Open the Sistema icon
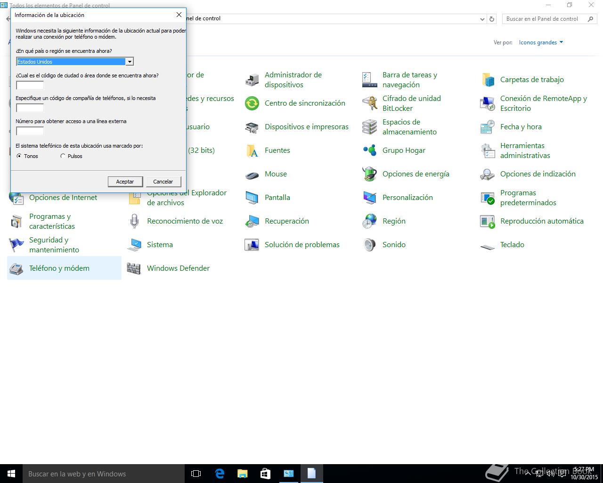The image size is (603, 483). [x=134, y=245]
